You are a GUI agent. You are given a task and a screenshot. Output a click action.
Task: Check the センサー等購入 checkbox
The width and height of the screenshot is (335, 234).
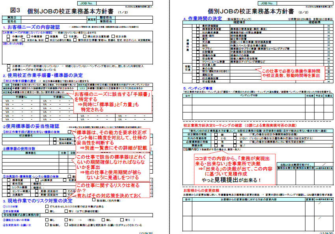9,191
